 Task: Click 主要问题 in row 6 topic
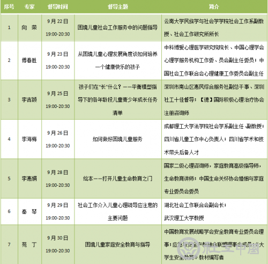pos(117,218)
